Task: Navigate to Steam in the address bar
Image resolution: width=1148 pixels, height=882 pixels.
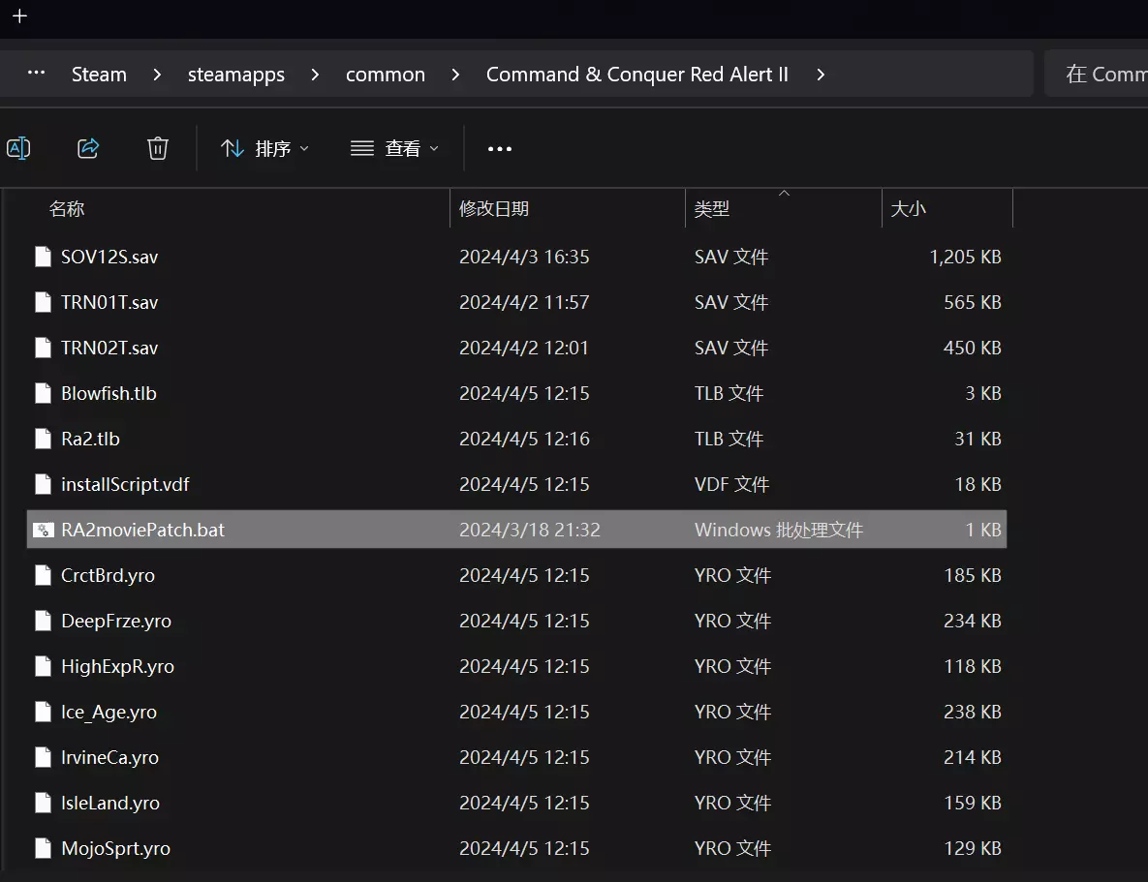Action: click(x=99, y=74)
